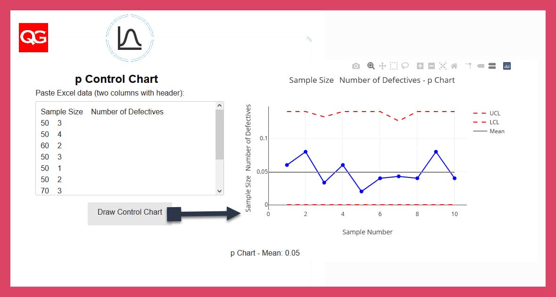Click the Zoom out minus icon

[x=431, y=66]
